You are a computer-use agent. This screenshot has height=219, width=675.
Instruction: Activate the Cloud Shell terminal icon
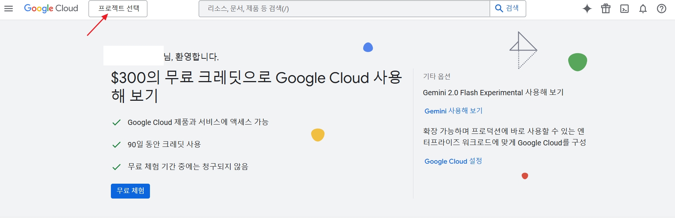624,9
